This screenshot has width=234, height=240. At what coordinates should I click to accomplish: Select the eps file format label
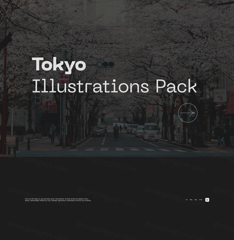tap(191, 200)
